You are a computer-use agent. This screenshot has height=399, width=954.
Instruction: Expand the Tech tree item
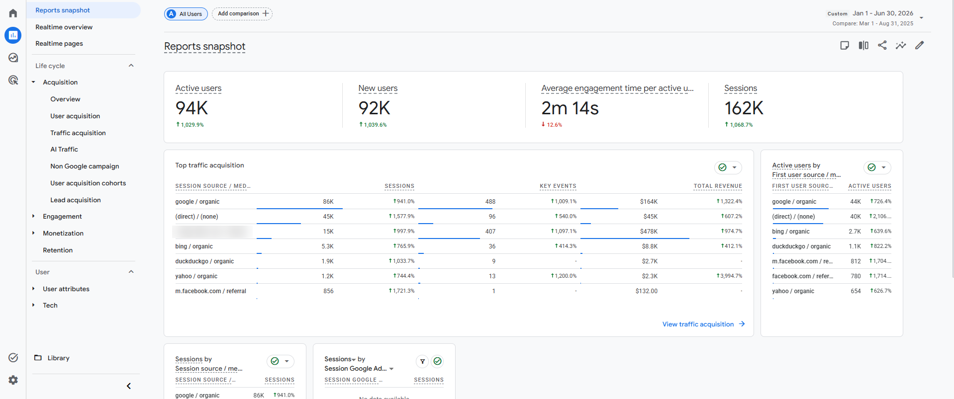pyautogui.click(x=33, y=305)
